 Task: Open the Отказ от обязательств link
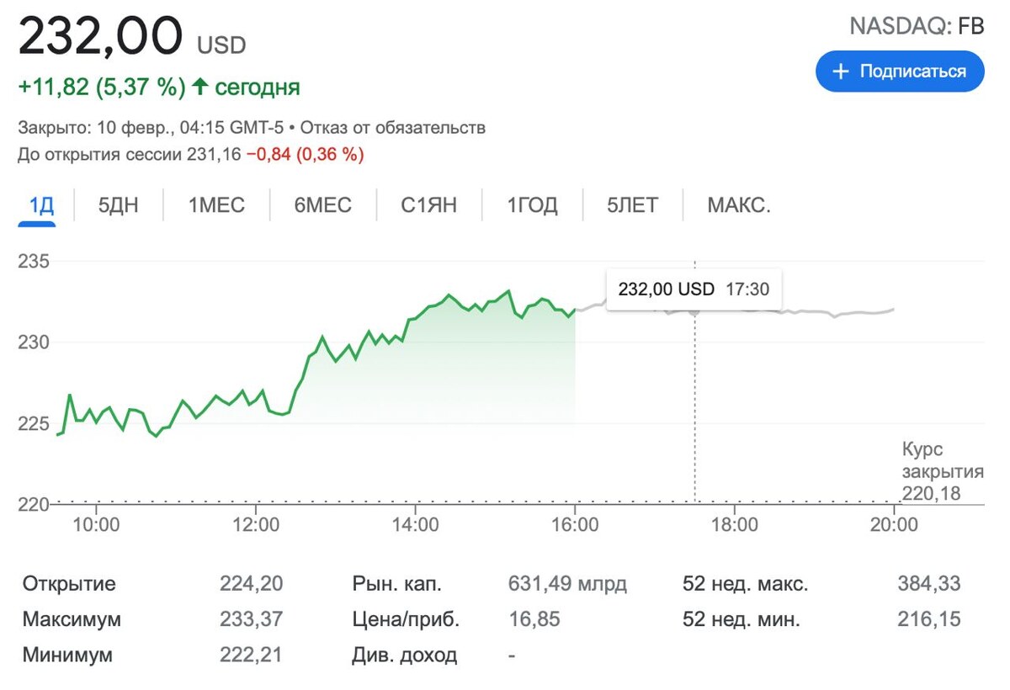[x=393, y=128]
